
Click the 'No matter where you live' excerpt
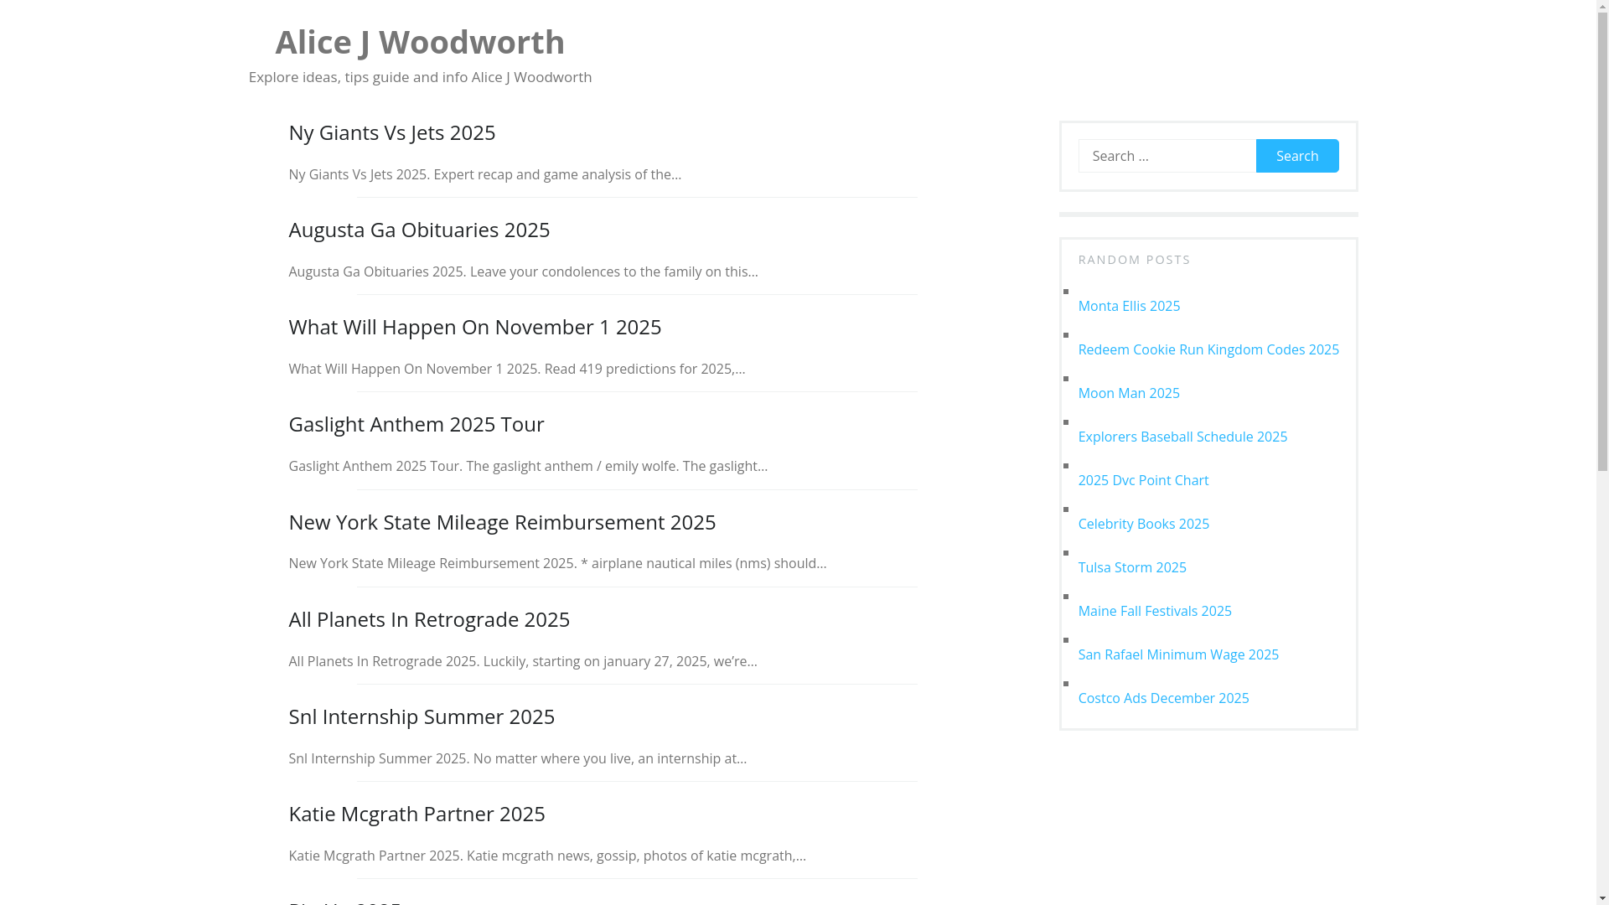[x=517, y=758]
